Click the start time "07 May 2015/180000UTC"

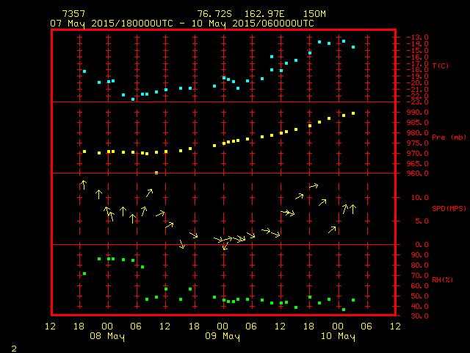pos(112,24)
